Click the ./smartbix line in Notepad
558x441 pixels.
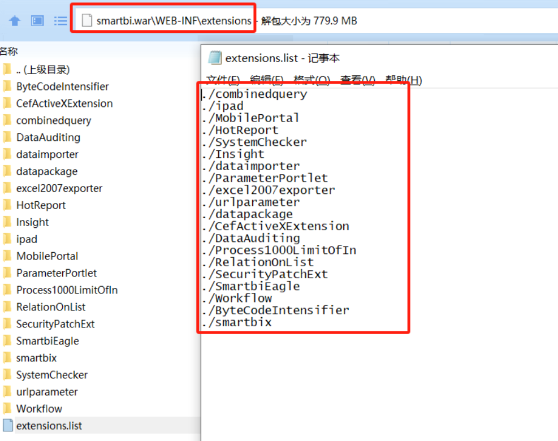pos(237,322)
